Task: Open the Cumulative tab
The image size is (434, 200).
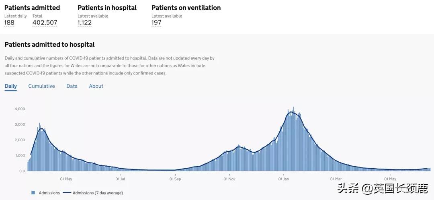Action: click(41, 86)
